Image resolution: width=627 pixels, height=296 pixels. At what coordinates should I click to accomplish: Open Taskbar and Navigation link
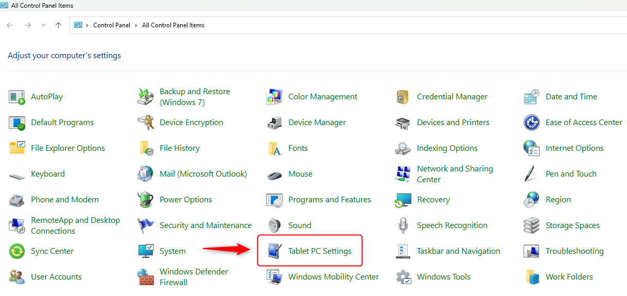pyautogui.click(x=459, y=251)
